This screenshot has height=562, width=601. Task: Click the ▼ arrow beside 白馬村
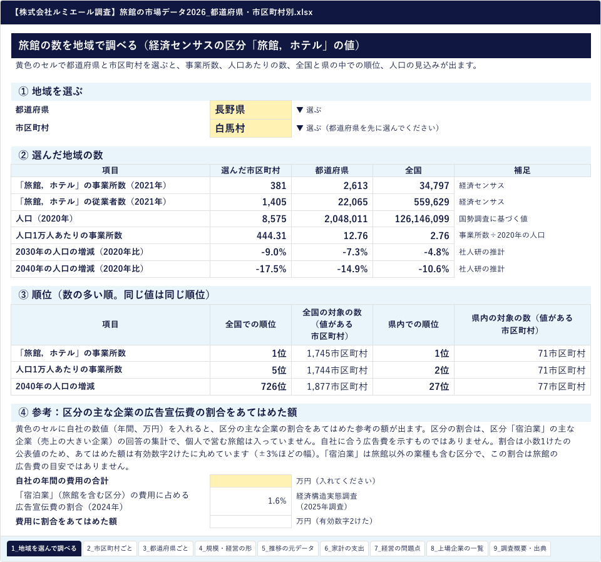[300, 128]
